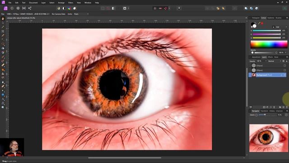Image resolution: width=289 pixels, height=163 pixels.
Task: Switch to the Transform tab
Action: (x=264, y=111)
